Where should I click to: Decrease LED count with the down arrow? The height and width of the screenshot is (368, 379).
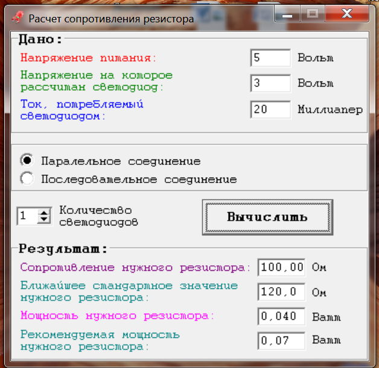click(x=44, y=219)
